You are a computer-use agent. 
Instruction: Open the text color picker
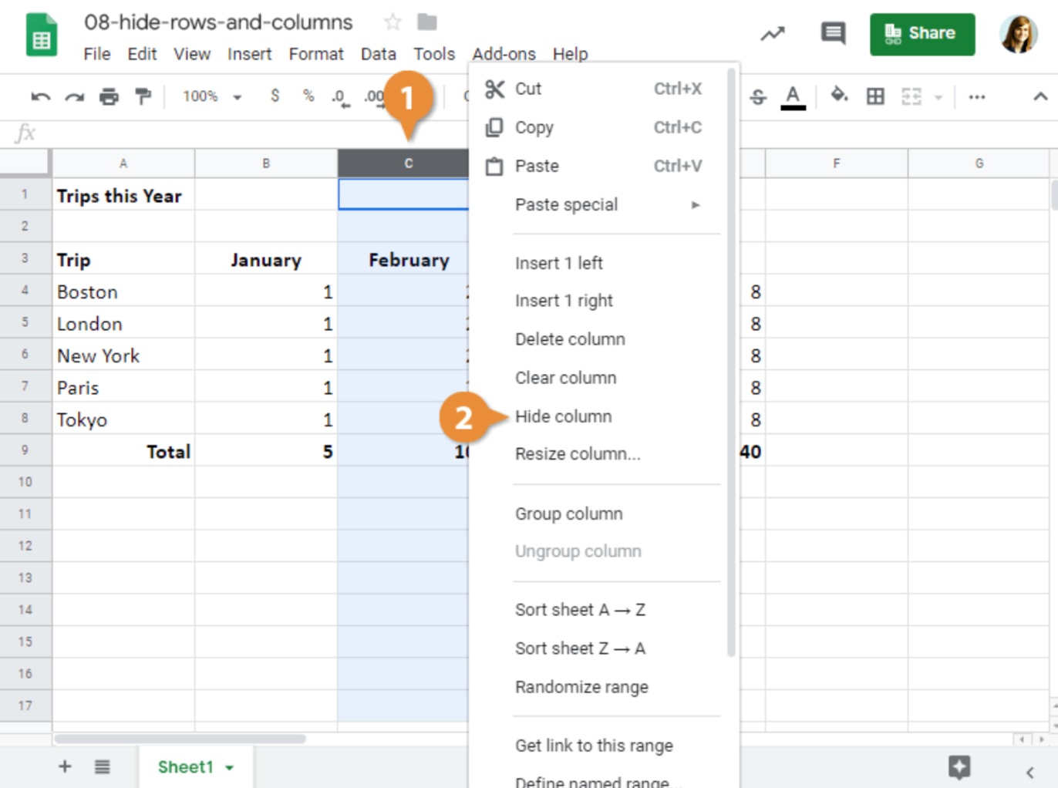point(793,97)
